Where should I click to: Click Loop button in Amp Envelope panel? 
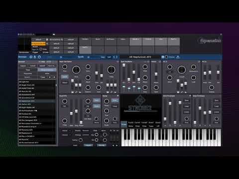pyautogui.click(x=217, y=106)
